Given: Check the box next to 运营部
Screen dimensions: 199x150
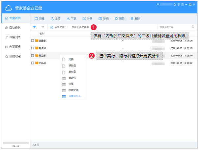Looking at the screenshot, I should coord(32,41).
